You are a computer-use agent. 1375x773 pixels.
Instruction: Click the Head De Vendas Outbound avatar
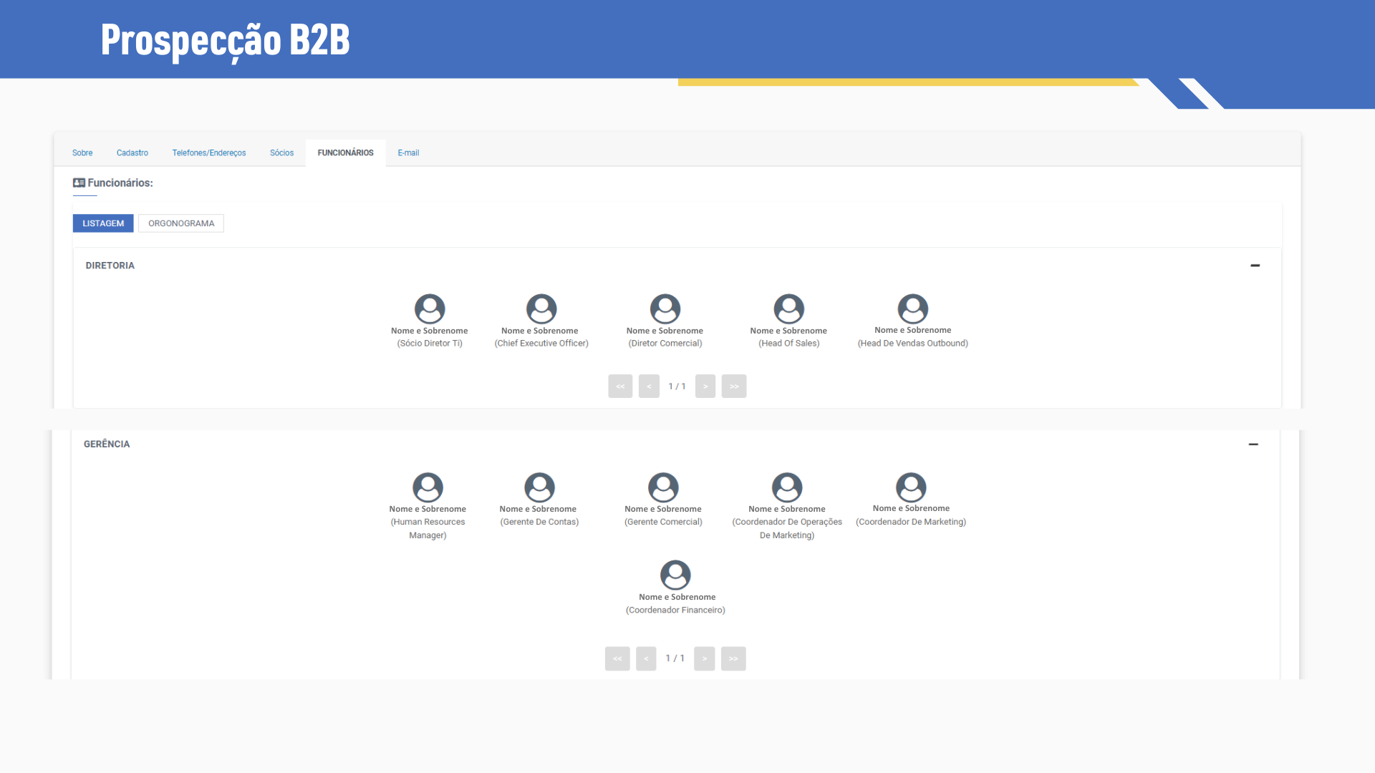tap(913, 309)
